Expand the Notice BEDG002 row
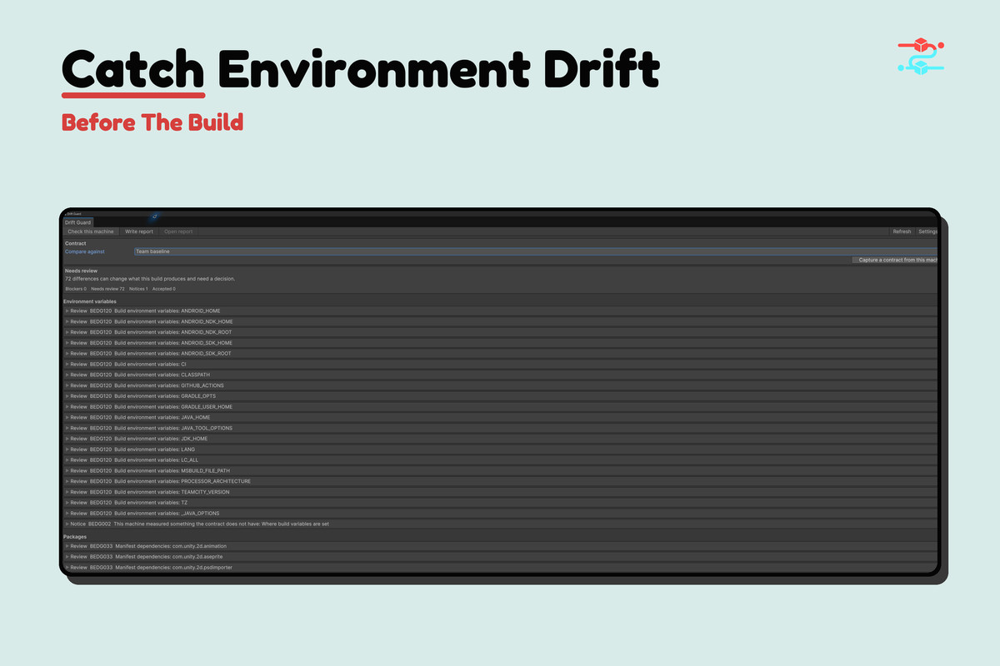This screenshot has width=1000, height=666. (501, 524)
